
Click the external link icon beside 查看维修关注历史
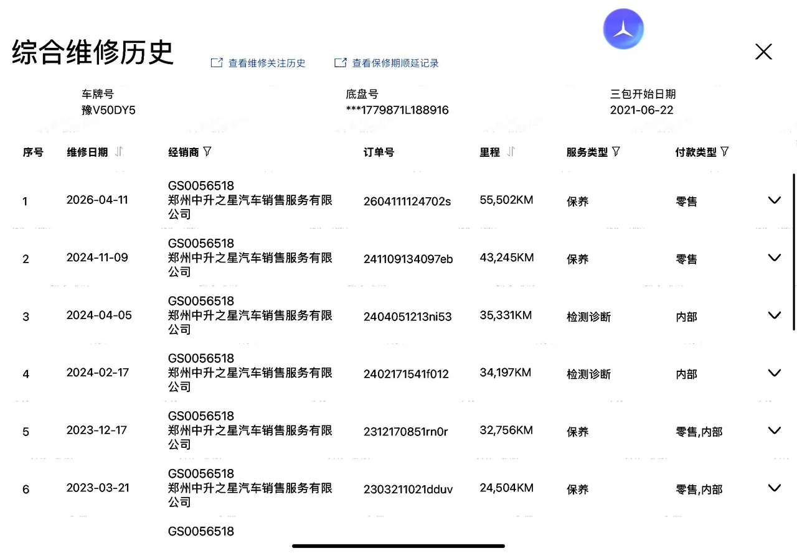[217, 63]
